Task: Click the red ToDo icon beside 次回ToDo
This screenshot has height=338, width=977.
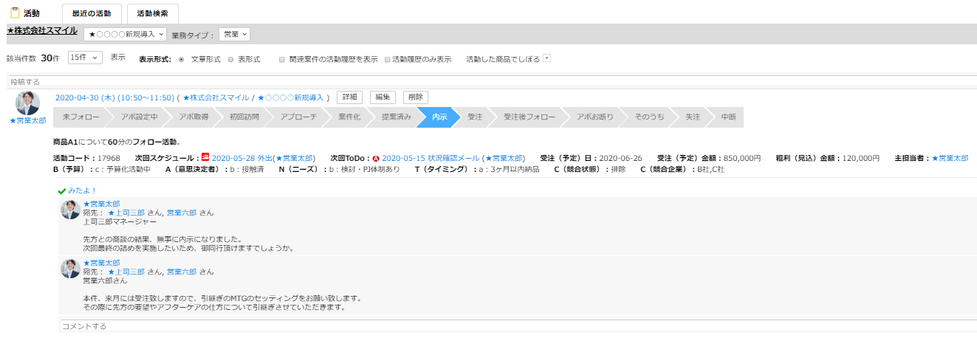Action: (x=376, y=158)
